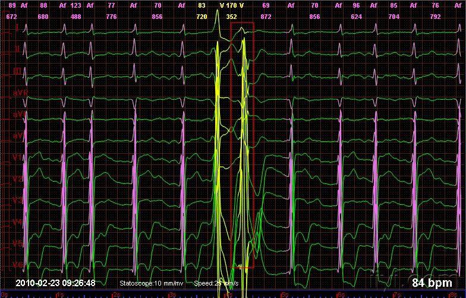Click the yellow 720 interval value
This screenshot has width=466, height=298.
(202, 17)
